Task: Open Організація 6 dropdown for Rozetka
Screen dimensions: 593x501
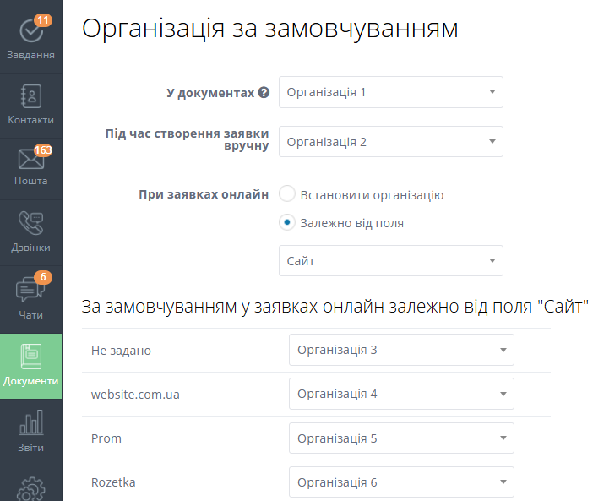Action: (400, 482)
